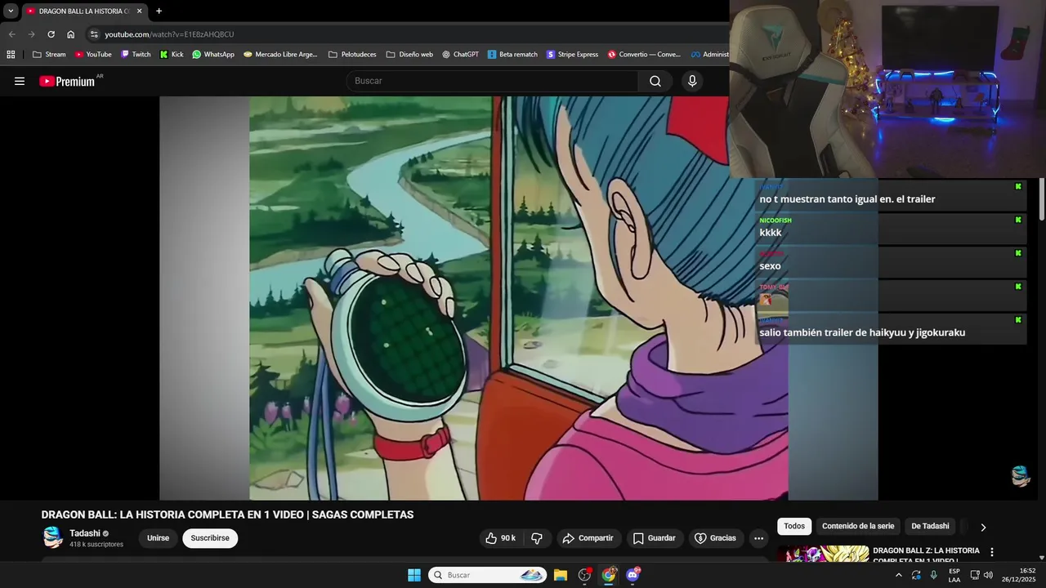Screen dimensions: 1046x588
Task: Open the Dragon Ball Z recommended video thumbnail
Action: tap(823, 555)
